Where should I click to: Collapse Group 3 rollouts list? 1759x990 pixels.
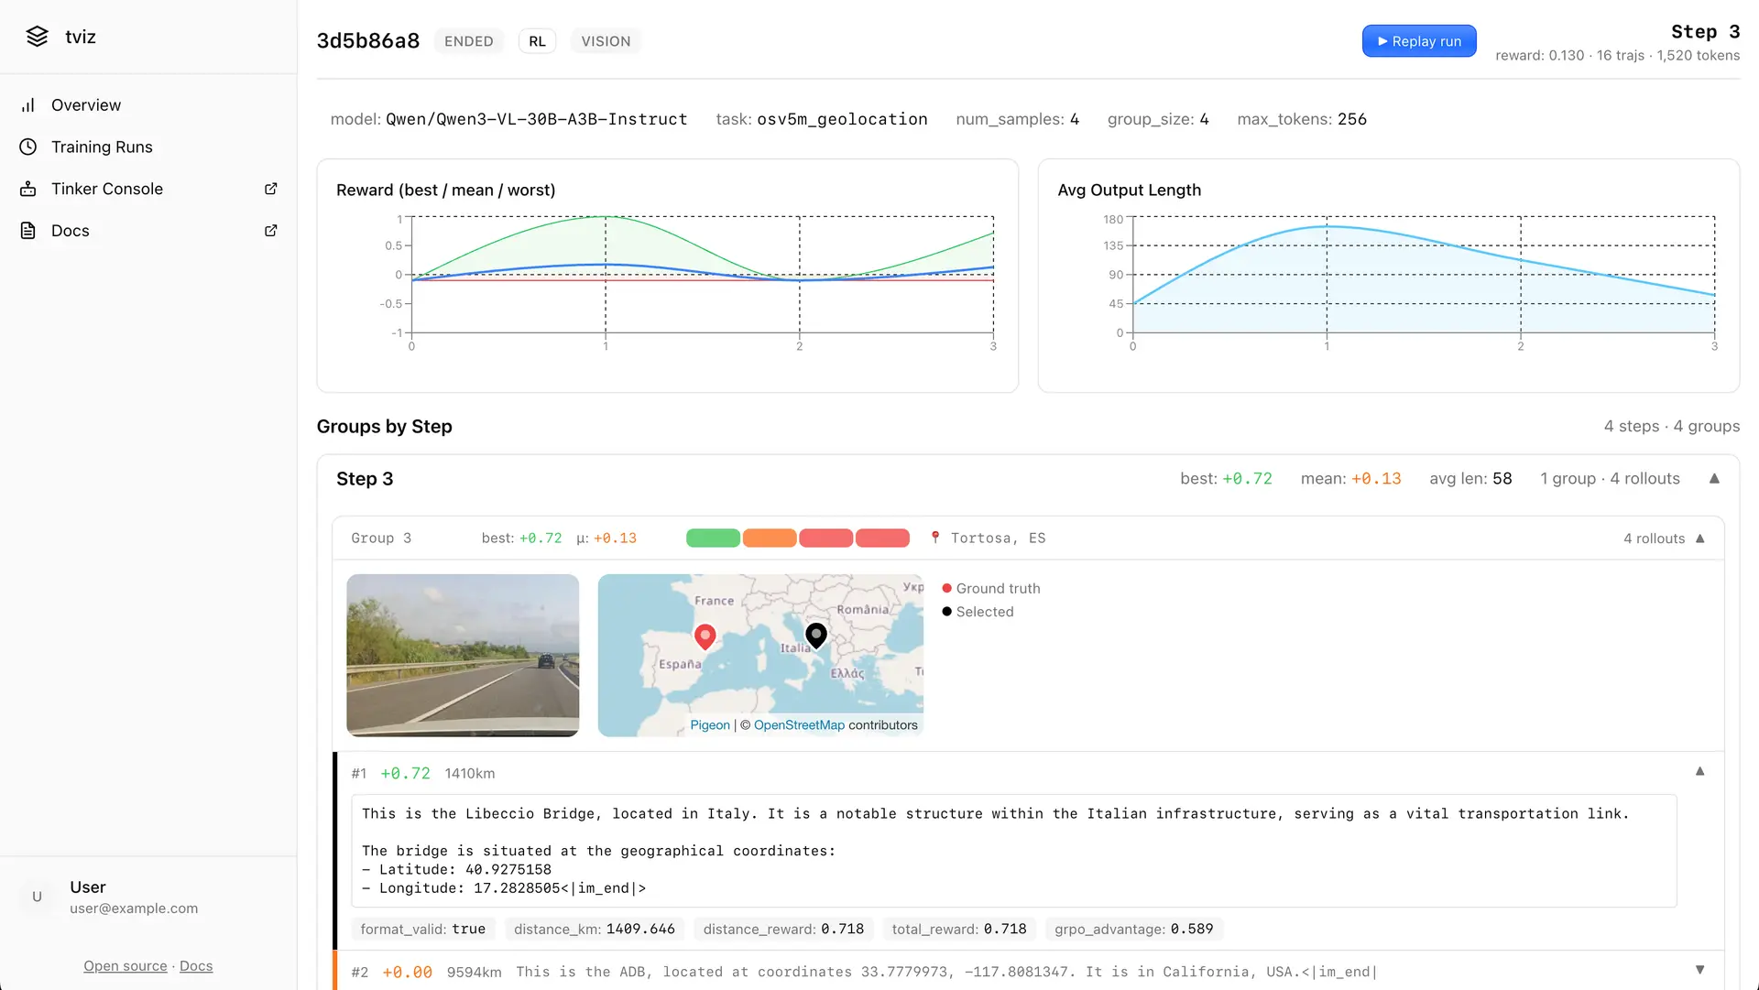[x=1700, y=539]
